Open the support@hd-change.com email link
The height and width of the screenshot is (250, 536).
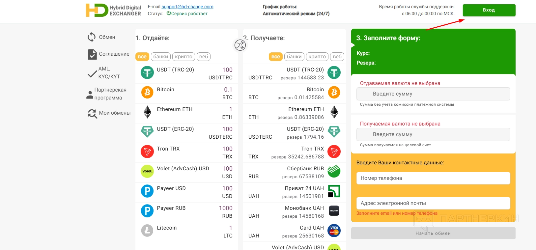pos(187,7)
